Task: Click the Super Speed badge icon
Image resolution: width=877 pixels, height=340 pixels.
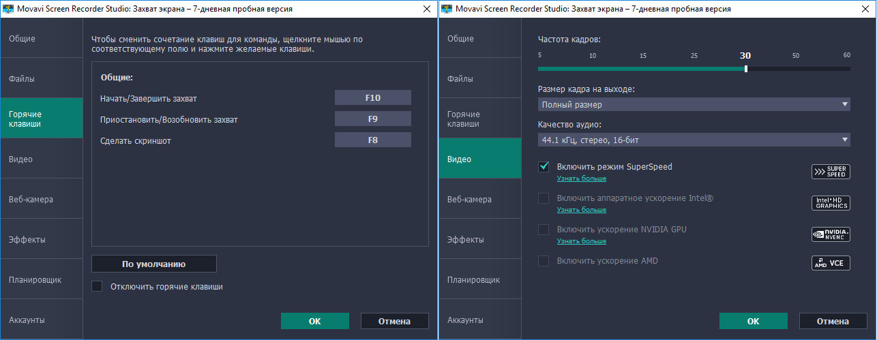Action: (x=831, y=172)
